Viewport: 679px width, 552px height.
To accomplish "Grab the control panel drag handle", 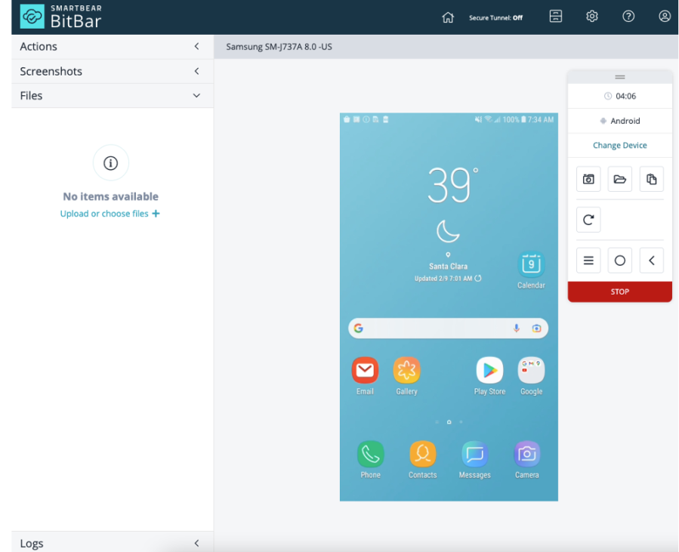I will 619,77.
